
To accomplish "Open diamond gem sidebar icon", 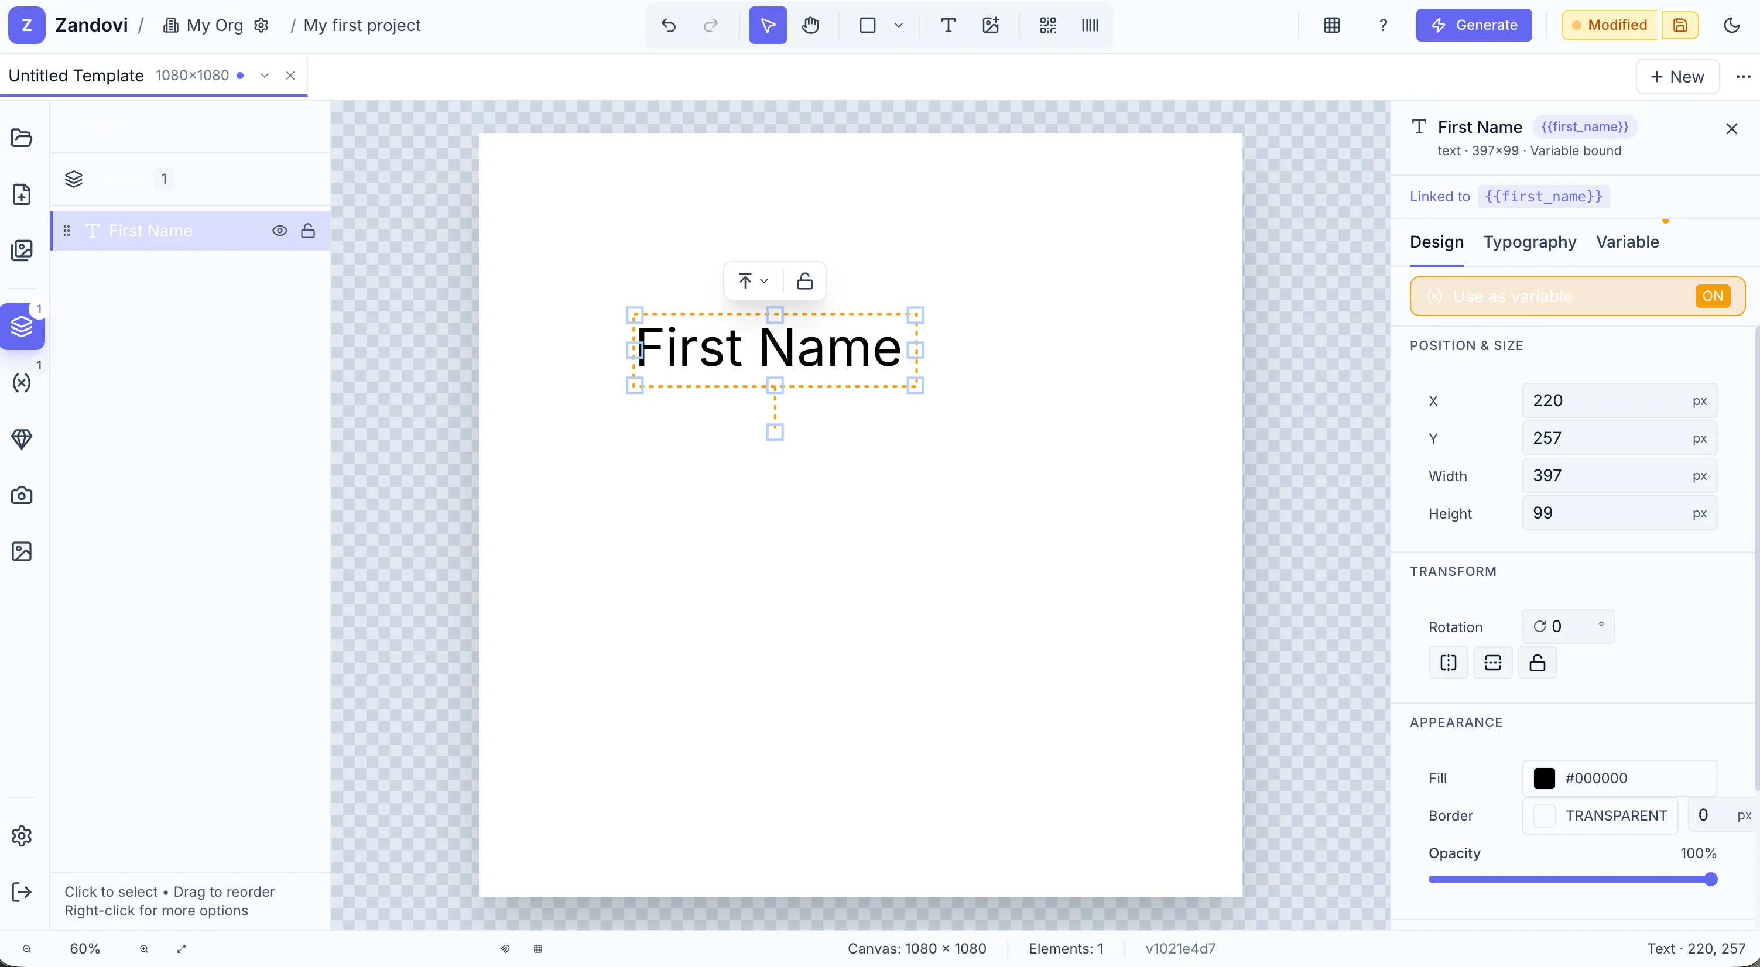I will tap(22, 439).
